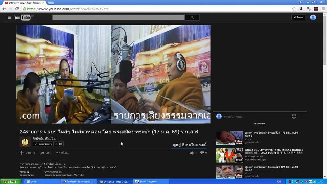Open a new browser tab
Screen dimensions: 327x184
click(51, 3)
